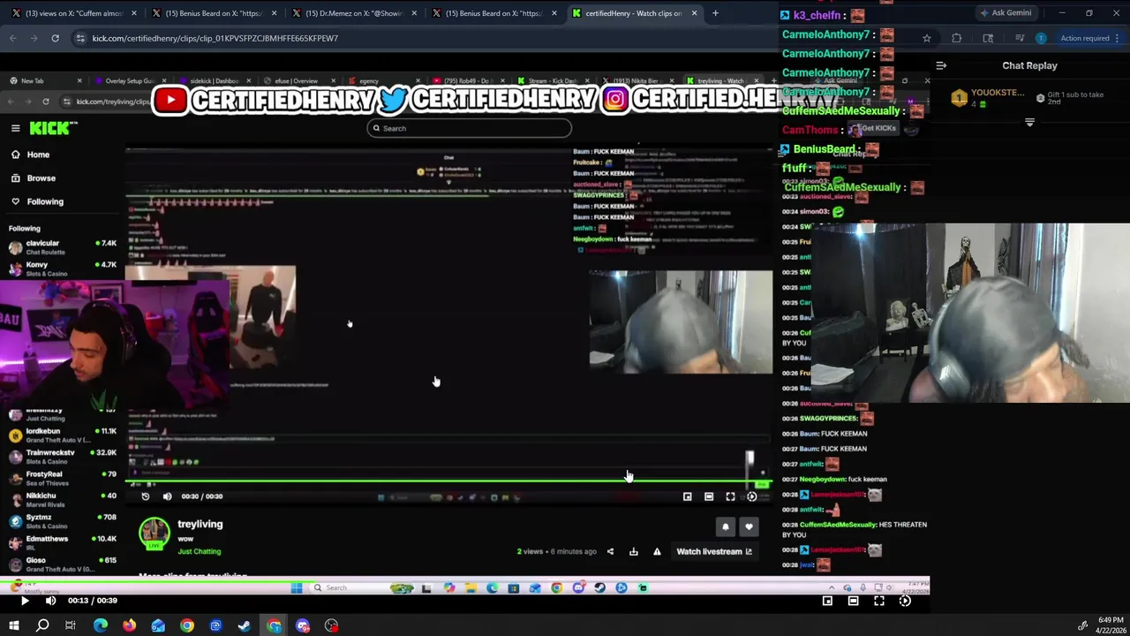Open Trainwreckstv channel in sidebar

pos(62,457)
